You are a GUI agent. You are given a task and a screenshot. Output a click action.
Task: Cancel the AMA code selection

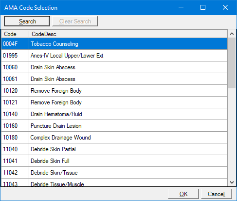coord(217,194)
